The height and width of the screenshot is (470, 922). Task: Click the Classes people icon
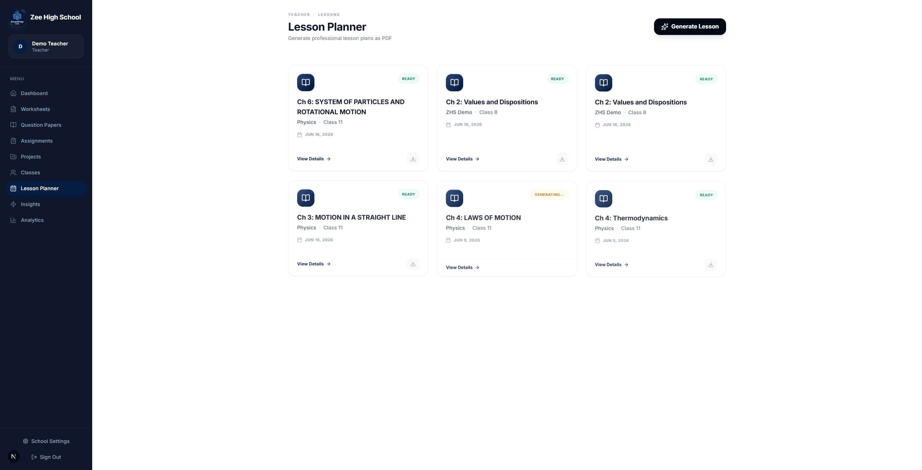click(x=13, y=173)
